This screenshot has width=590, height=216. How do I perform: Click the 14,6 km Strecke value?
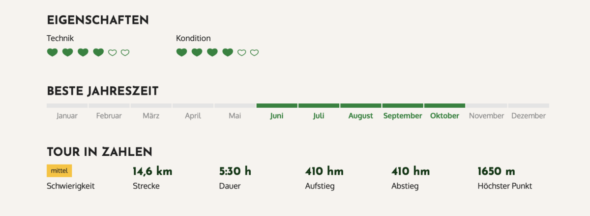click(x=152, y=171)
